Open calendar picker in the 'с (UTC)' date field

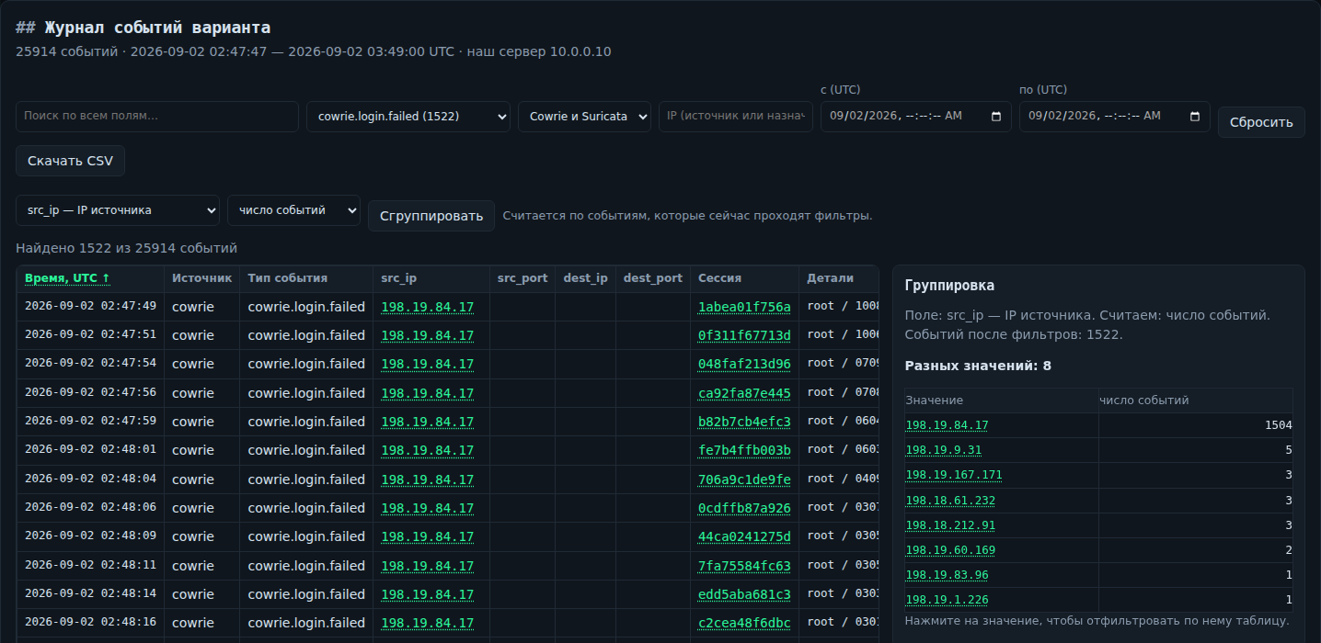[x=996, y=117]
